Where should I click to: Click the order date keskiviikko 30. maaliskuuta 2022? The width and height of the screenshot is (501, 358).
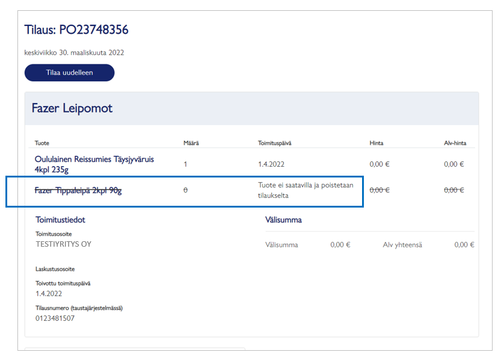[x=74, y=52]
